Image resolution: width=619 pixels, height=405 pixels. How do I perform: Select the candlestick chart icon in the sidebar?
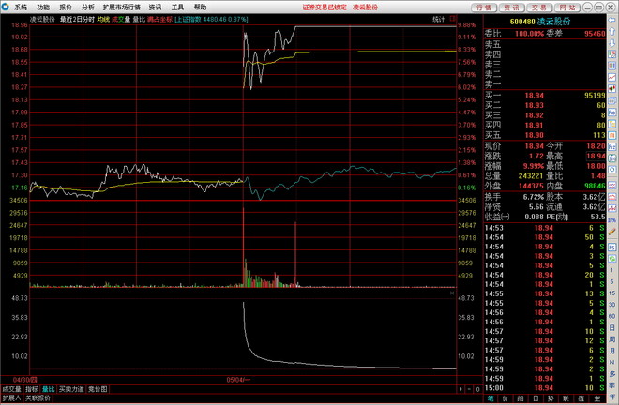[612, 88]
